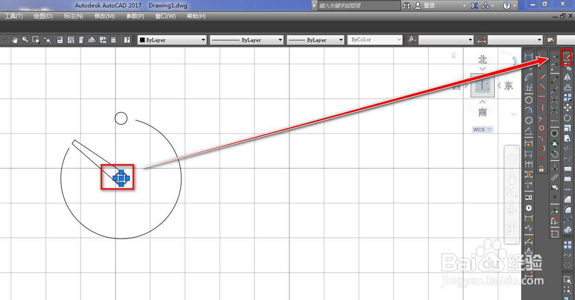Screen dimensions: 575x300
Task: Open the 标注(N) menu
Action: 73,16
